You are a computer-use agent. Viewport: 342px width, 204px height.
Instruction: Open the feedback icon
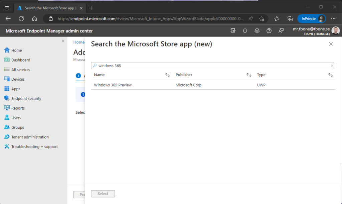coord(281,31)
